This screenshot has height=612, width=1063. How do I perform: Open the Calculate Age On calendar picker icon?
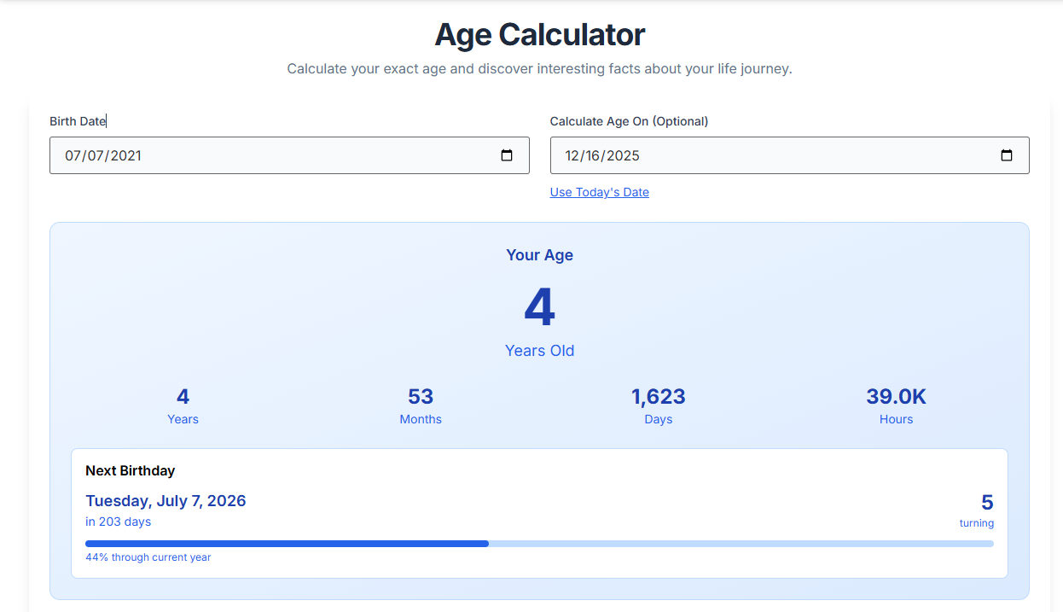[x=1007, y=155]
